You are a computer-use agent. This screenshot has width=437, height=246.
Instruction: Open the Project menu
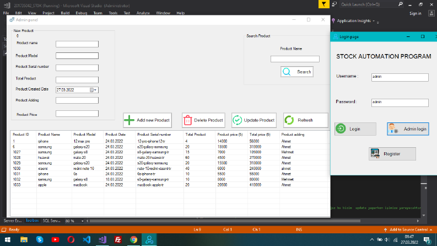pos(48,13)
